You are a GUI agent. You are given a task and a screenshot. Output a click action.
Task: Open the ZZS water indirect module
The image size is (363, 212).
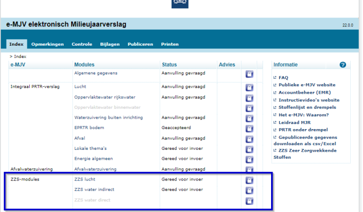click(x=94, y=189)
